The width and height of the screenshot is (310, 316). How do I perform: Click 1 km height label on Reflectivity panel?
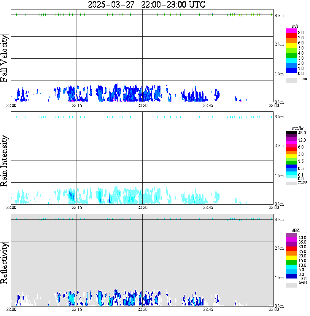pyautogui.click(x=279, y=278)
